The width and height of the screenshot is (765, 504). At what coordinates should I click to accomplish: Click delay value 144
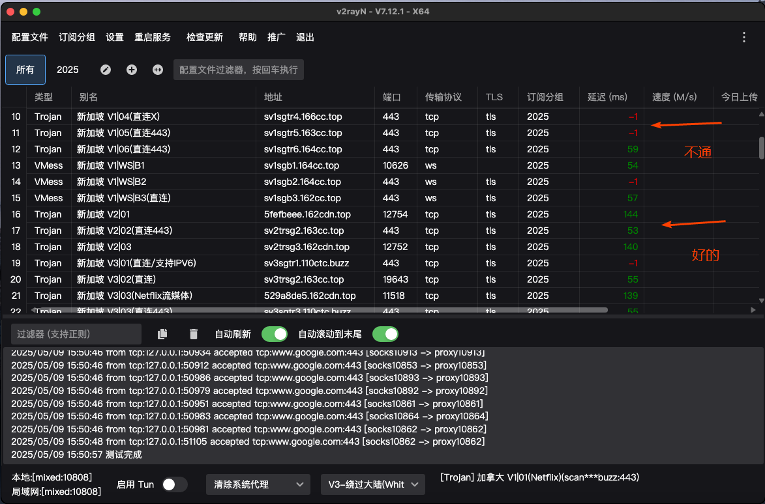(x=631, y=214)
